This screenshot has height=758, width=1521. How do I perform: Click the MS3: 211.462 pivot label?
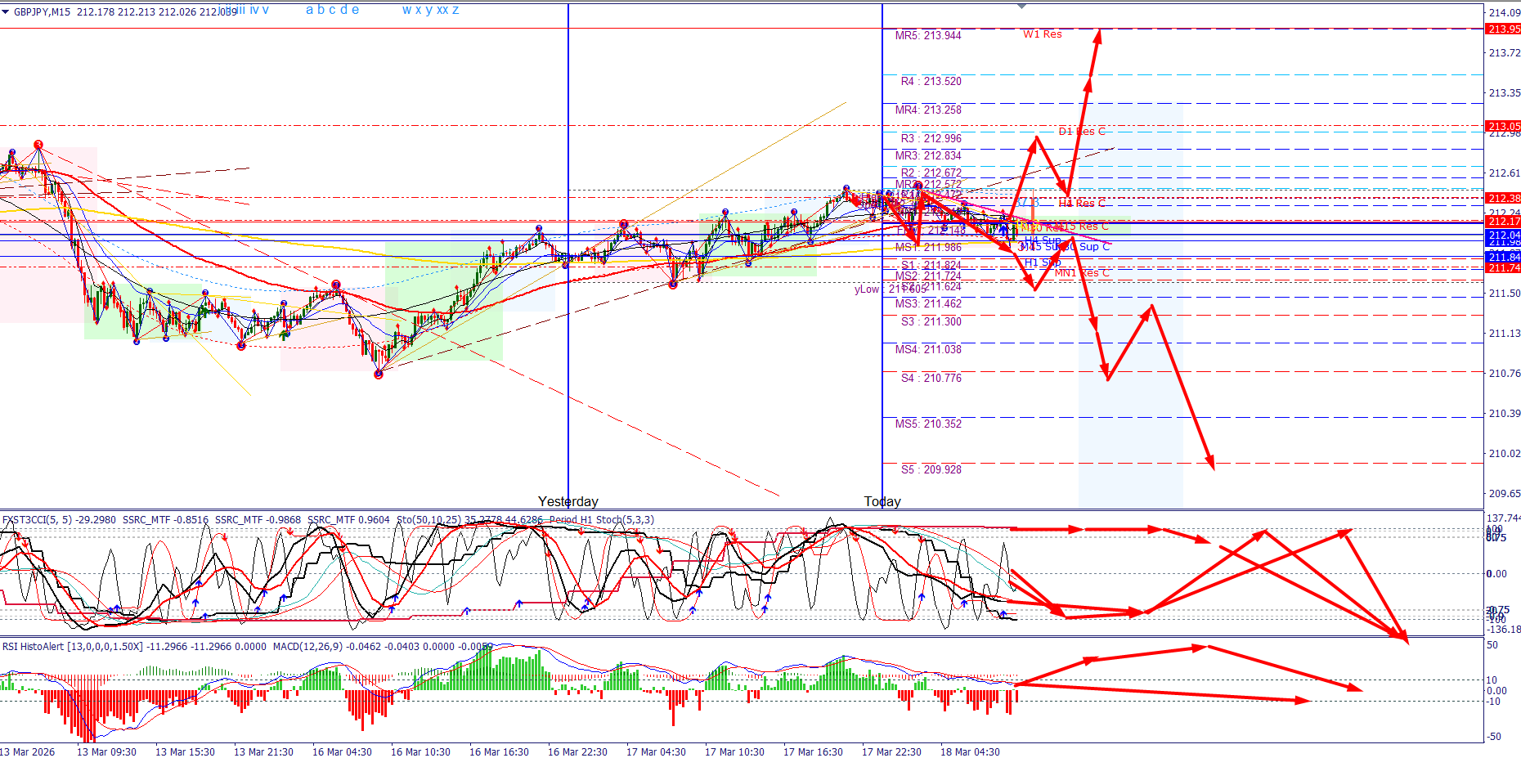(x=928, y=303)
